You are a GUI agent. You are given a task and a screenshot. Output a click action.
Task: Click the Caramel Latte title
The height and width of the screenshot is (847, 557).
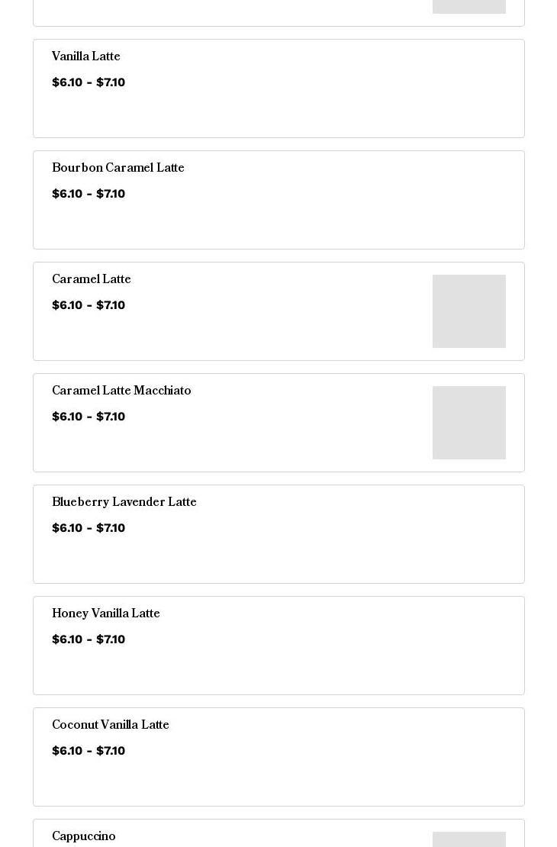(x=92, y=279)
